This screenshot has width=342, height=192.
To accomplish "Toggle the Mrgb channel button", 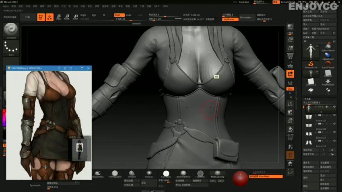I will pyautogui.click(x=83, y=15).
